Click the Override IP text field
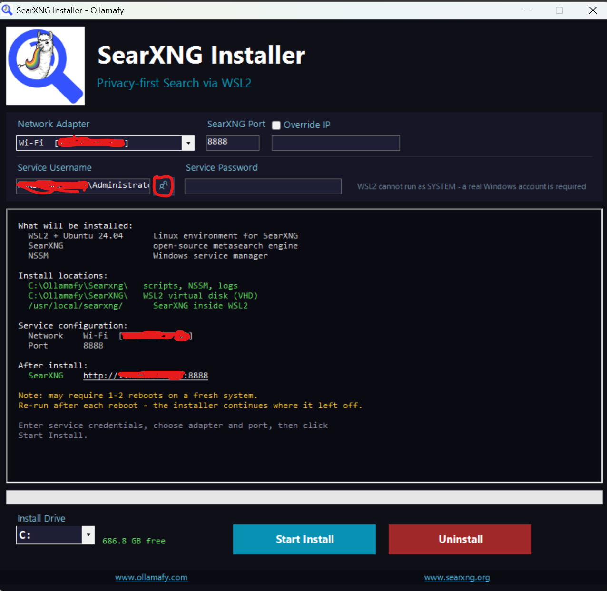Image resolution: width=607 pixels, height=591 pixels. [x=335, y=143]
